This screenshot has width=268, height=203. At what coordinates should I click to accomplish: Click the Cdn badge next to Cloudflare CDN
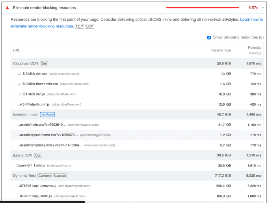[x=44, y=64]
